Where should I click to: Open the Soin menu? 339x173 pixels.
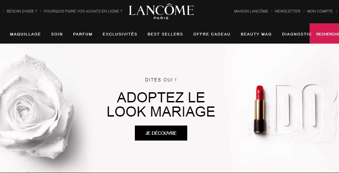pos(57,34)
